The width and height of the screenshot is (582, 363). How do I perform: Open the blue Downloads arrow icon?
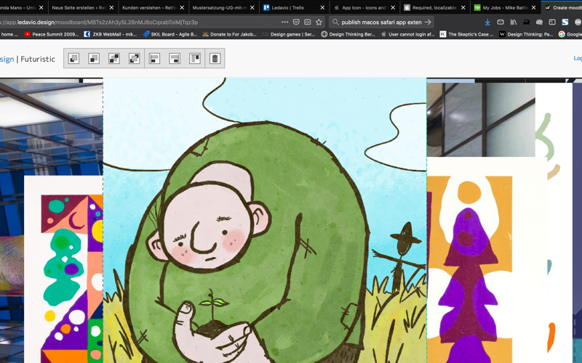click(x=487, y=23)
